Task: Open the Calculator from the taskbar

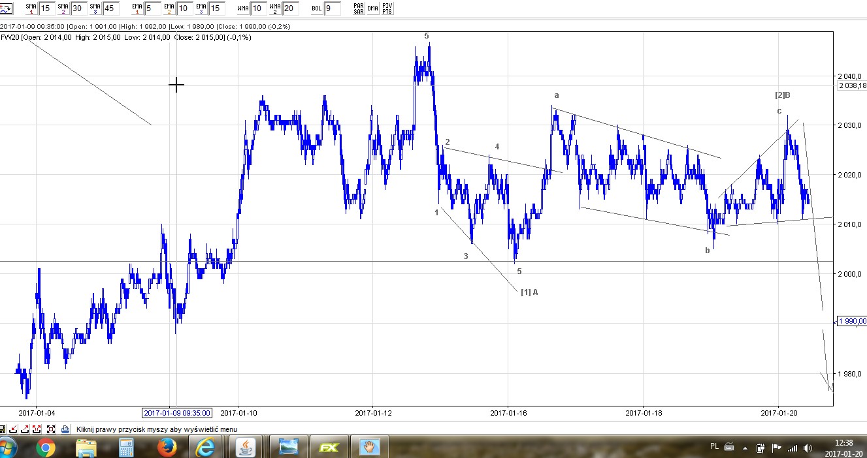Action: coord(127,447)
